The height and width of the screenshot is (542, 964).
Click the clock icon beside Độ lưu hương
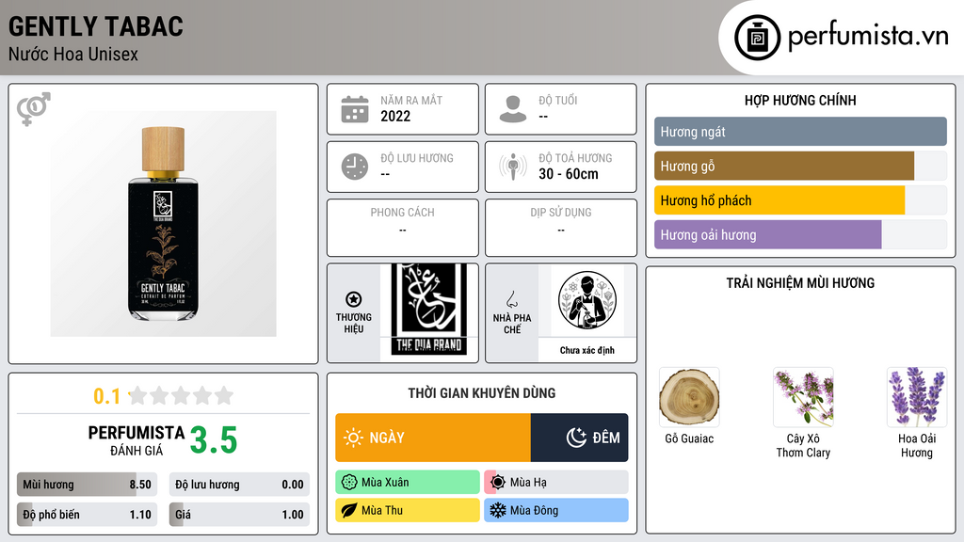pos(355,167)
